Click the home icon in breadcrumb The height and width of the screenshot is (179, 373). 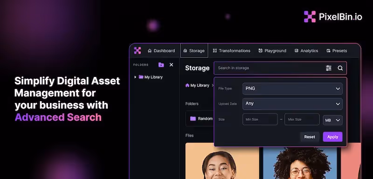point(187,85)
